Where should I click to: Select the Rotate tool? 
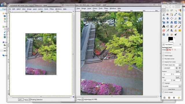(180, 18)
